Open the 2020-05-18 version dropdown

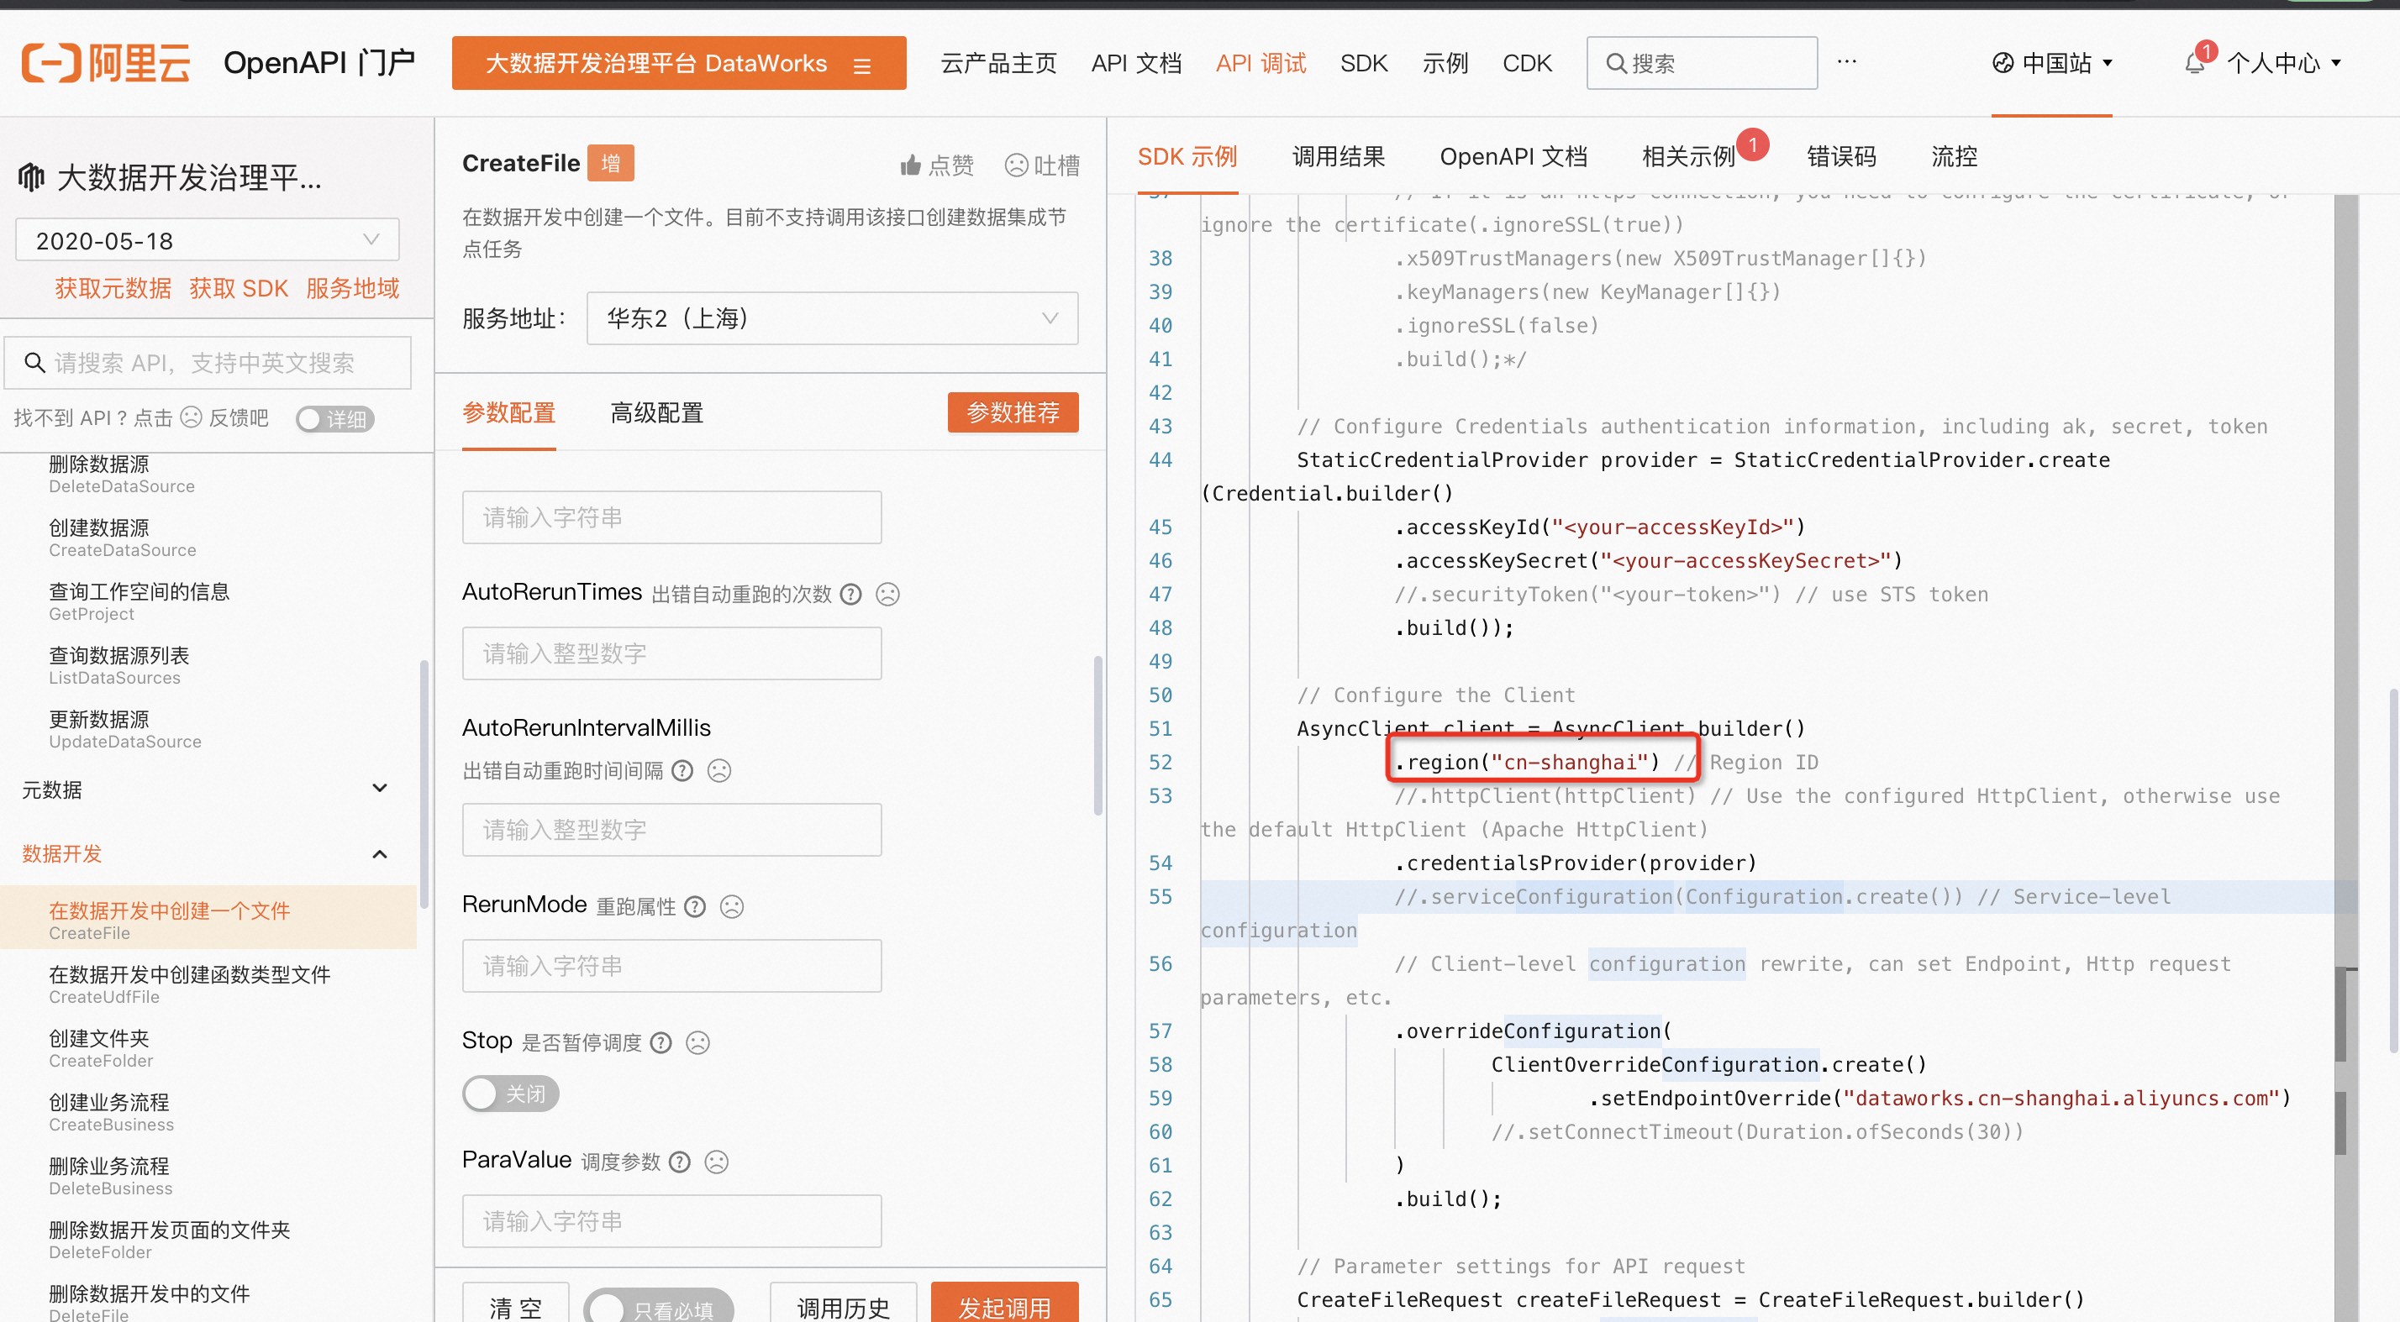207,240
